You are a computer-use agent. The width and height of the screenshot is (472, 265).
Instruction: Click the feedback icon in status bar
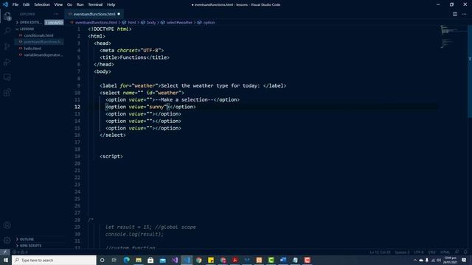457,252
